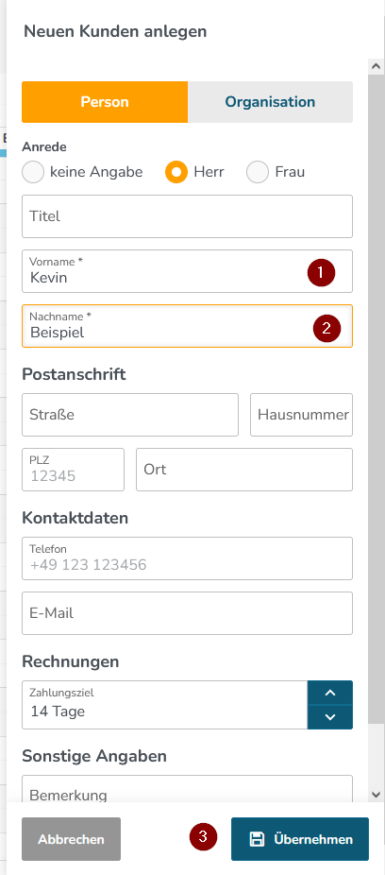
Task: Click the red marker number 3
Action: [204, 836]
